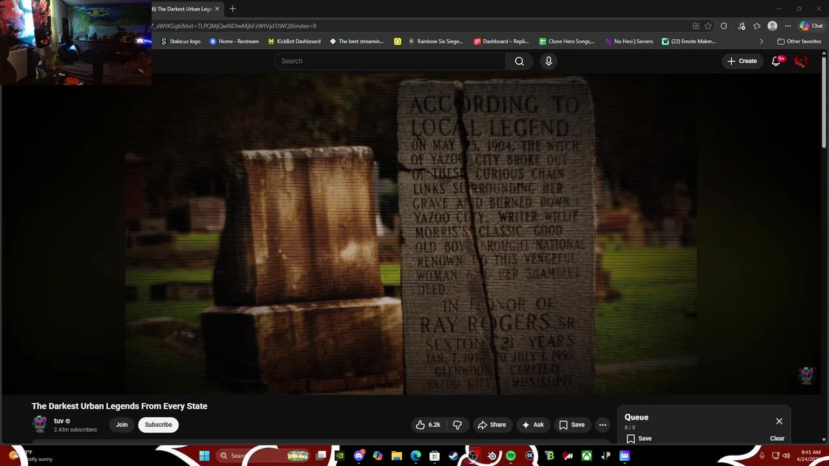Open the YouTube account avatar menu

click(801, 61)
